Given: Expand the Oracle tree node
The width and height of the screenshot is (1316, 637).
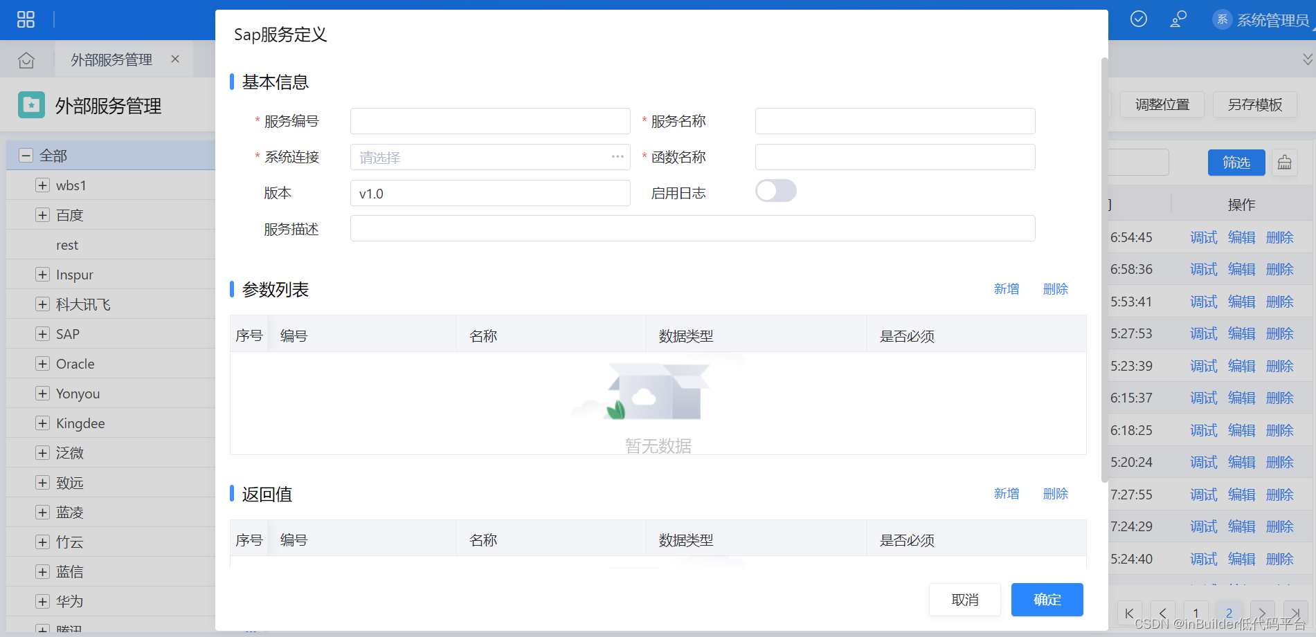Looking at the screenshot, I should pos(42,364).
